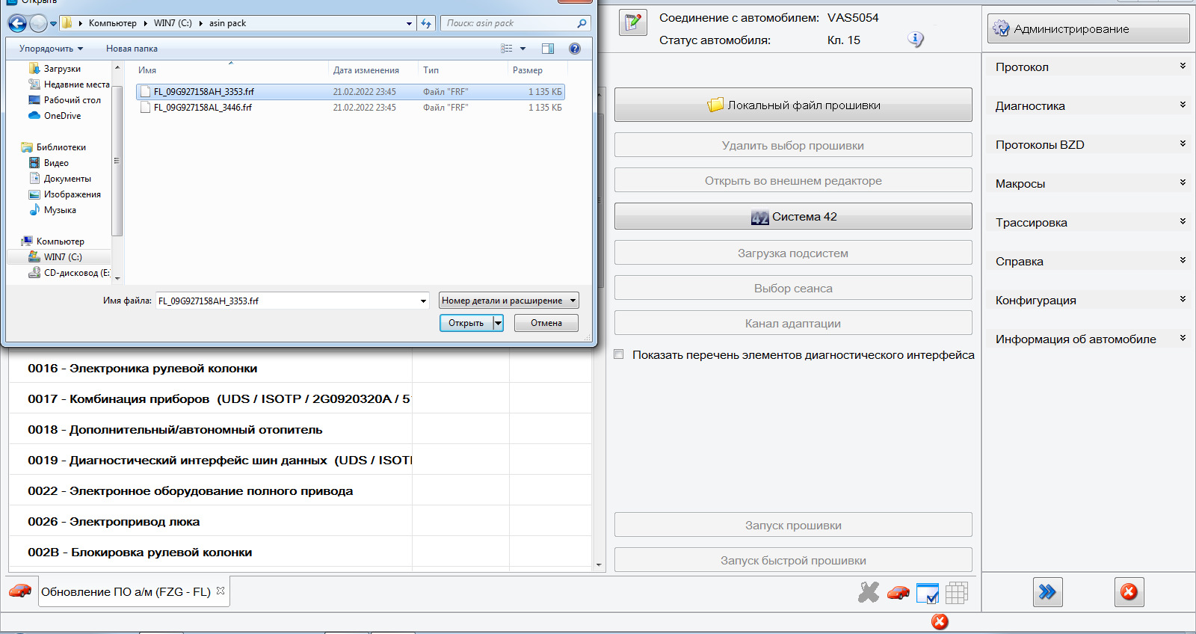
Task: Sort files by Дата изменения column
Action: point(372,70)
